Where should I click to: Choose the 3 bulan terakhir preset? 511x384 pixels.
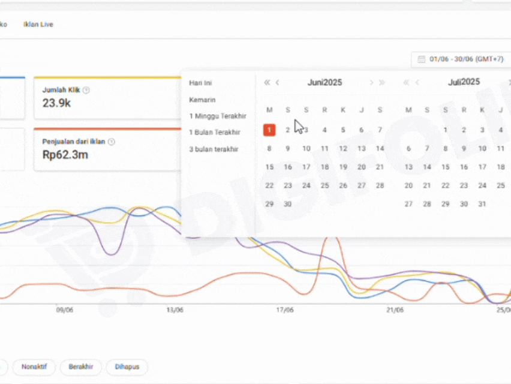pos(214,149)
